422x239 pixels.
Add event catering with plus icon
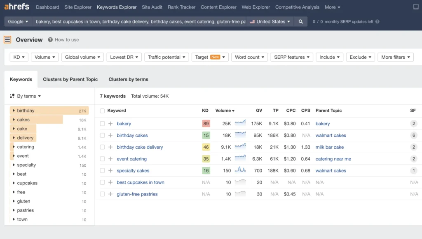click(110, 159)
